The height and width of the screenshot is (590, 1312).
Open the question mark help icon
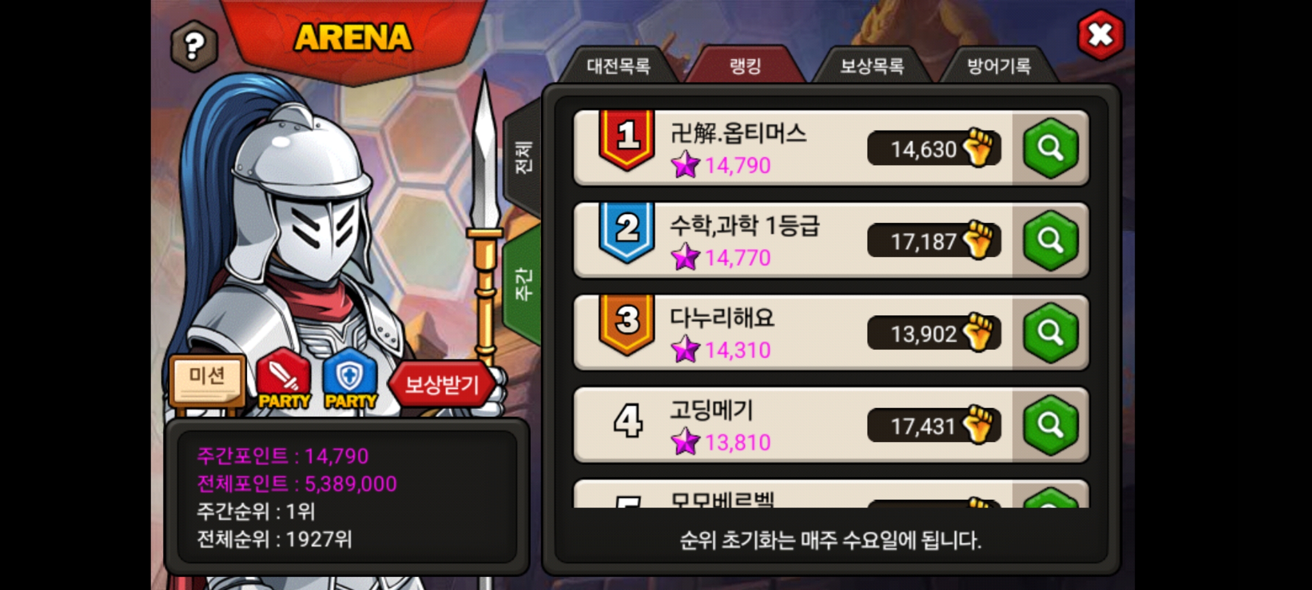click(x=195, y=46)
